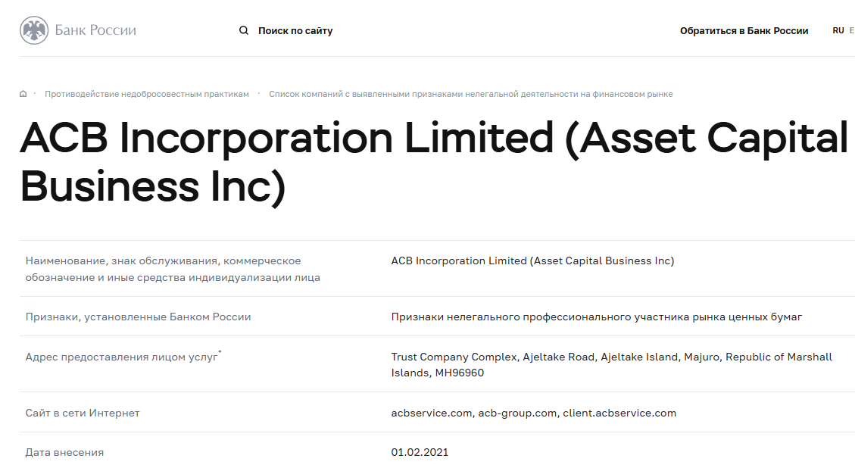Click the search magnifier icon

(x=244, y=31)
